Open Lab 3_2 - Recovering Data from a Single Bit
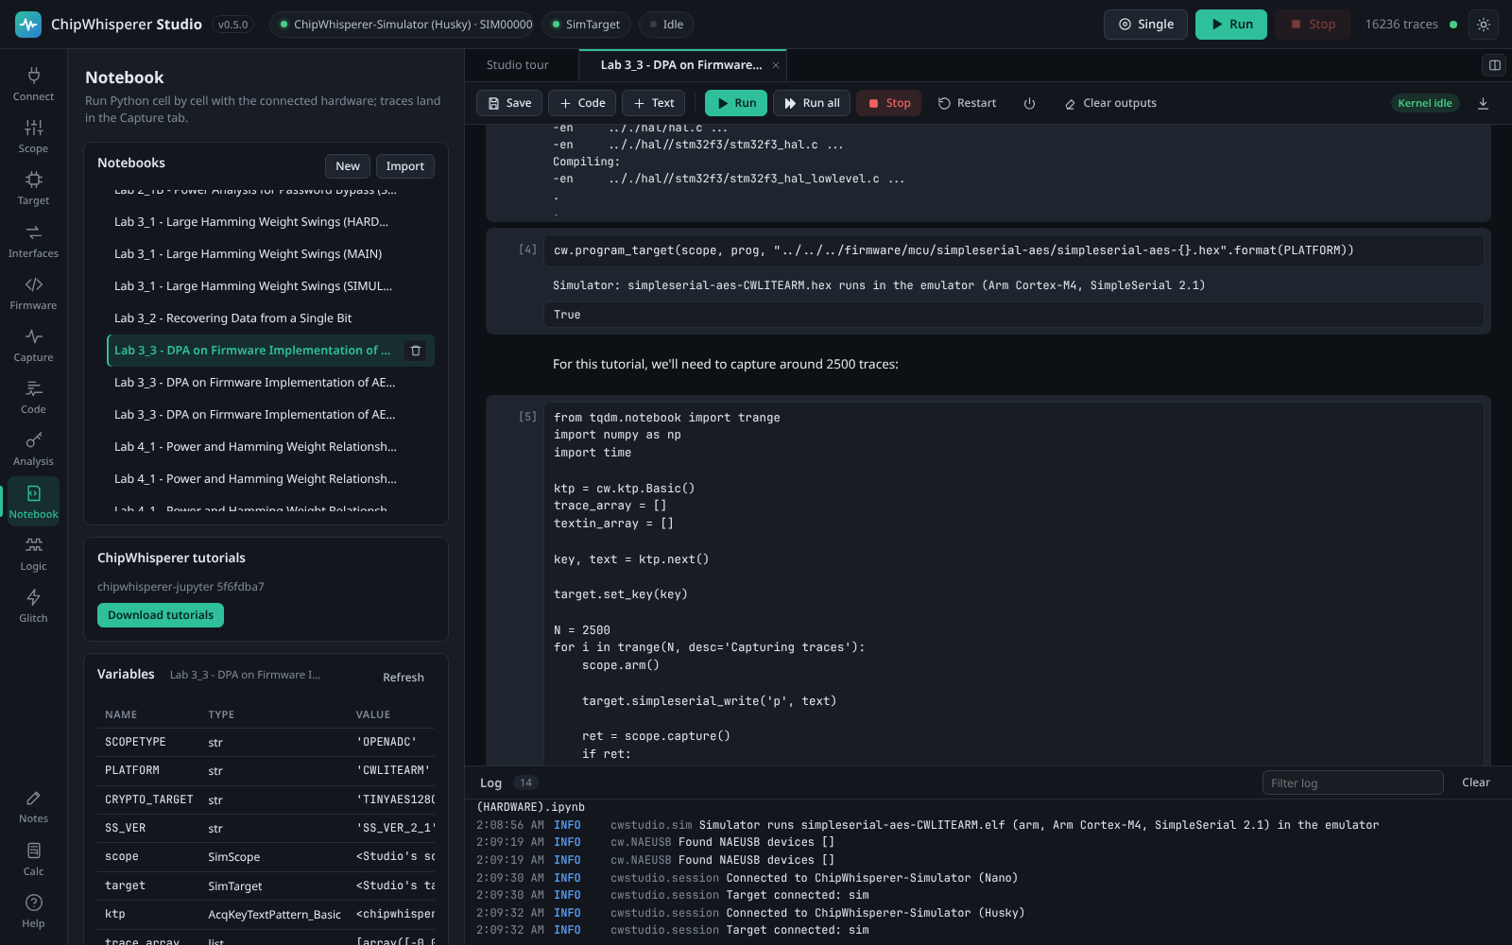This screenshot has height=945, width=1512. coord(270,318)
